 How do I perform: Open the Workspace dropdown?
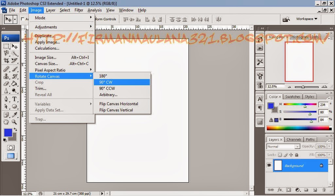(x=307, y=19)
